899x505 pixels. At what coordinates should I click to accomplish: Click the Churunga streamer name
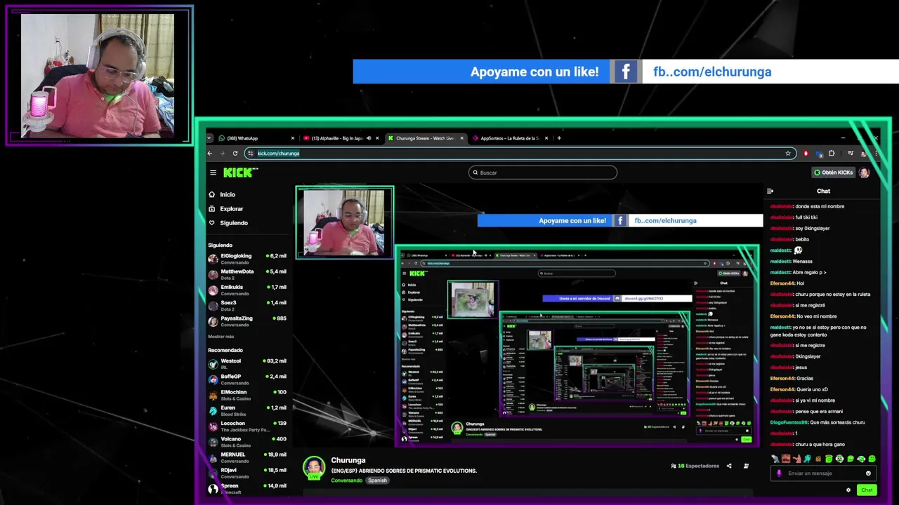pos(348,460)
